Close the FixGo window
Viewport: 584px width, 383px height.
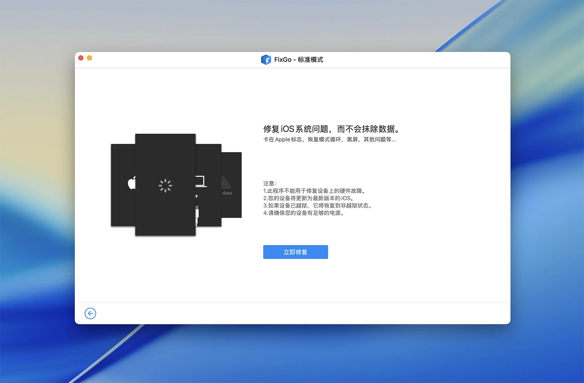pyautogui.click(x=81, y=58)
